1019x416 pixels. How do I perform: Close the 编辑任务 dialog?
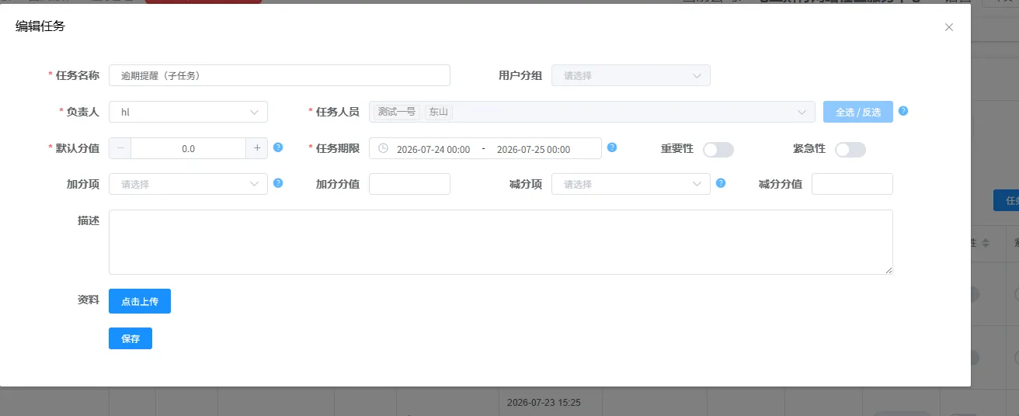[948, 27]
